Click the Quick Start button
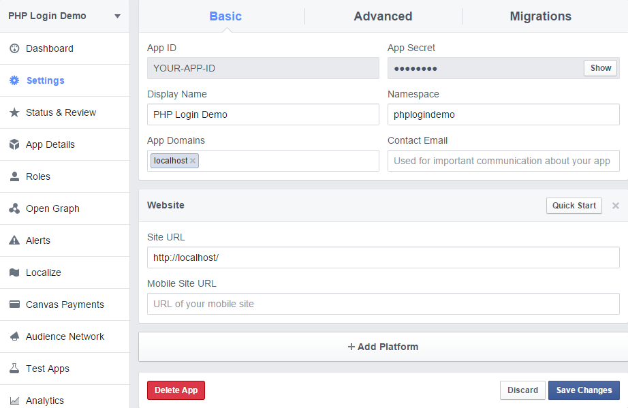The width and height of the screenshot is (628, 408). pyautogui.click(x=574, y=206)
